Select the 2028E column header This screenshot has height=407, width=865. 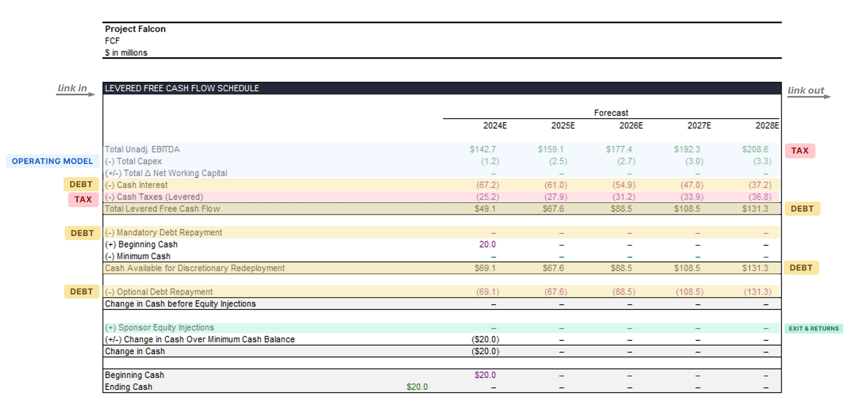point(767,126)
